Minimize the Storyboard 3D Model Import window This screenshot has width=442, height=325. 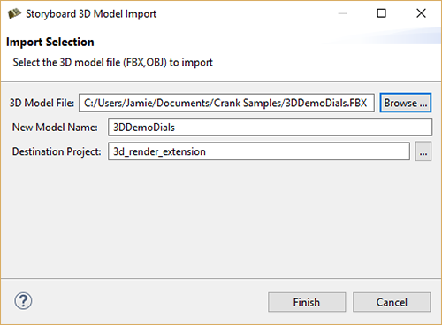coord(342,13)
